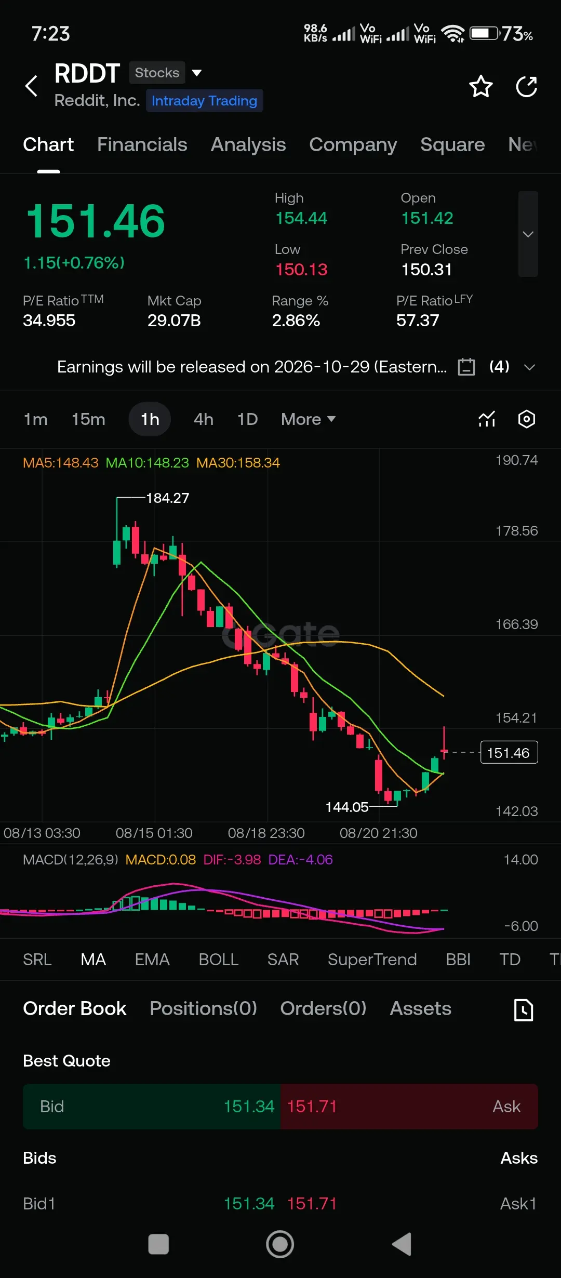
Task: Tap the Android back triangle button
Action: point(402,1244)
